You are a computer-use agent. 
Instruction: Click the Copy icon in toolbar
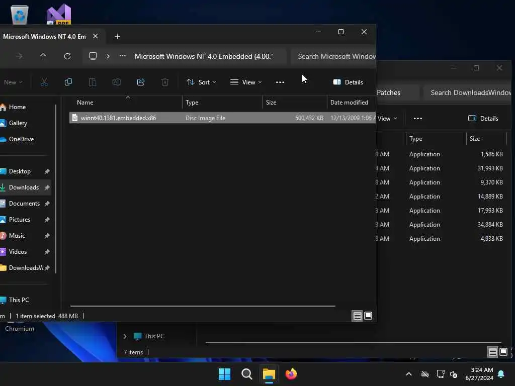(68, 82)
